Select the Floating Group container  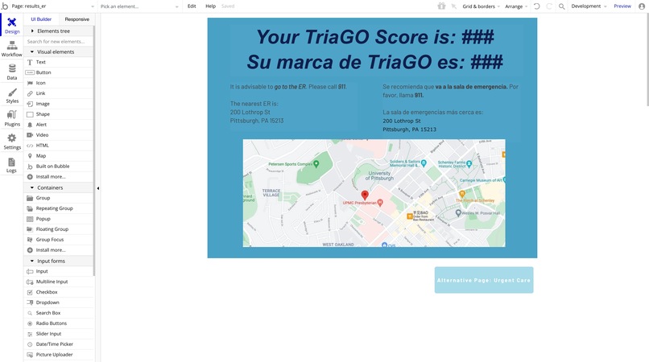[59, 229]
